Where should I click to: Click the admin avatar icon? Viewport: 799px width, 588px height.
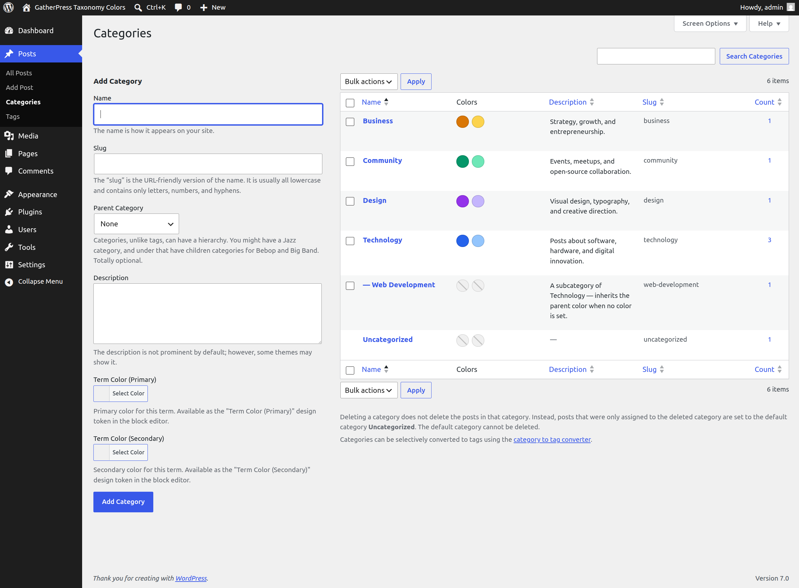coord(791,7)
